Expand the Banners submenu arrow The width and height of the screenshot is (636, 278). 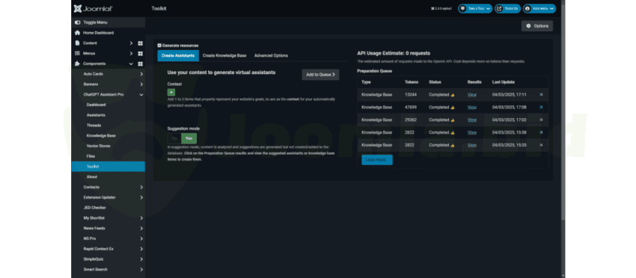141,84
